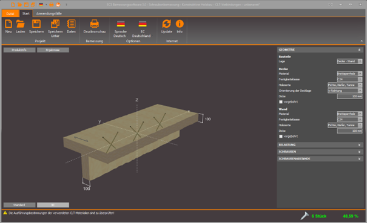367x223 pixels.
Task: Click quick-access save-as icon in title bar
Action: click(x=33, y=4)
